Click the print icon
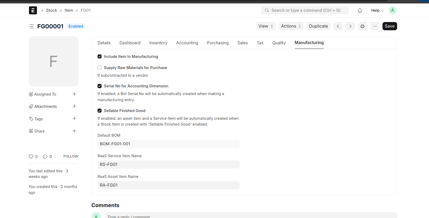 coord(362,26)
